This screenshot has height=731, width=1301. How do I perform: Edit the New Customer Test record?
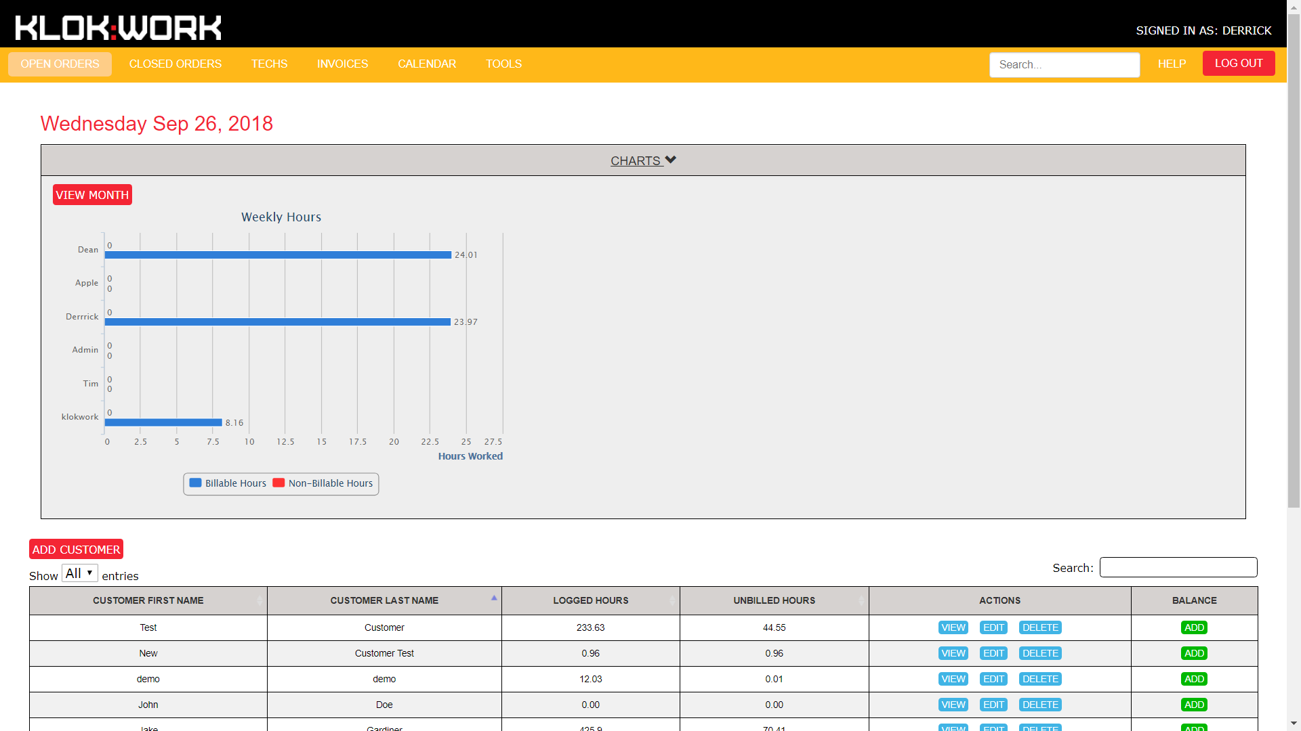[x=993, y=653]
